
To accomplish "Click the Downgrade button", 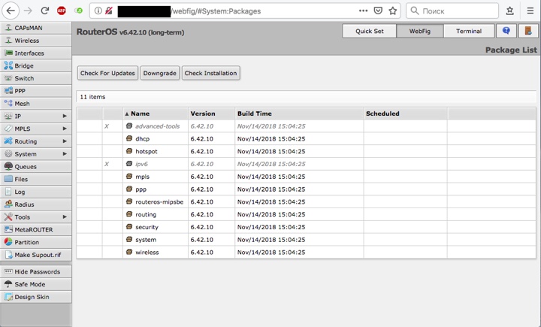I will click(x=160, y=73).
